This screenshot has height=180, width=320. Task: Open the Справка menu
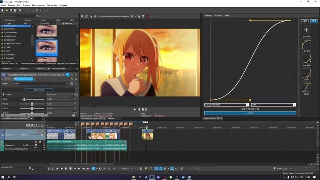point(63,5)
